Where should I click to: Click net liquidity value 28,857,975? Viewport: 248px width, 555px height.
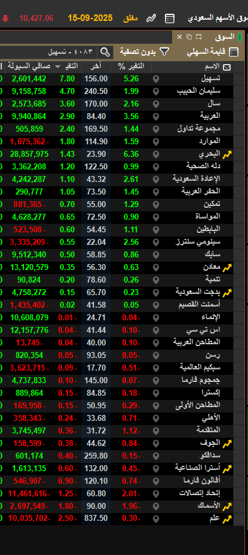click(30, 154)
